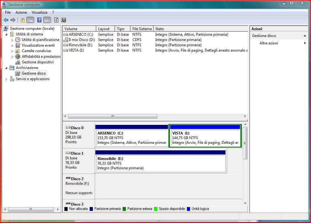Sort by the Tipo column header
Image resolution: width=311 pixels, height=223 pixels.
[x=122, y=29]
